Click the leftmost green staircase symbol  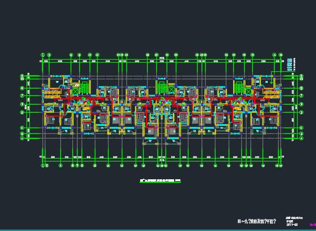84,87
